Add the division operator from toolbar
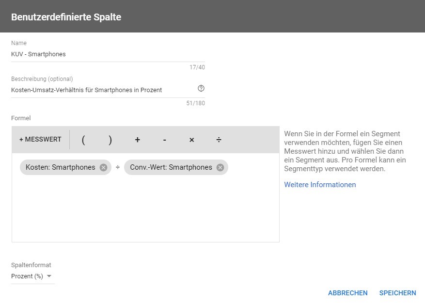Screen dimensions: 425x304 (219, 140)
